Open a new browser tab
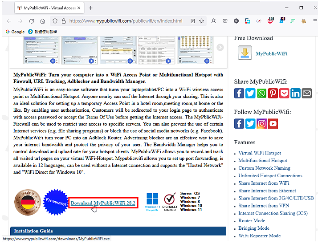The height and width of the screenshot is (244, 318). pyautogui.click(x=91, y=8)
